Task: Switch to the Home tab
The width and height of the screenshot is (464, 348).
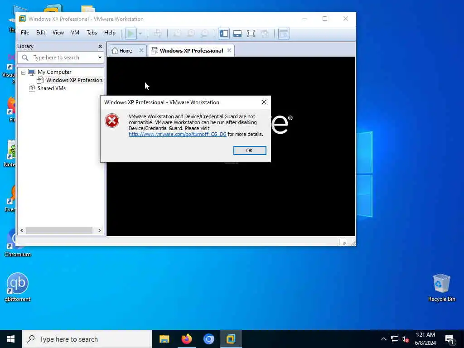Action: pos(126,51)
